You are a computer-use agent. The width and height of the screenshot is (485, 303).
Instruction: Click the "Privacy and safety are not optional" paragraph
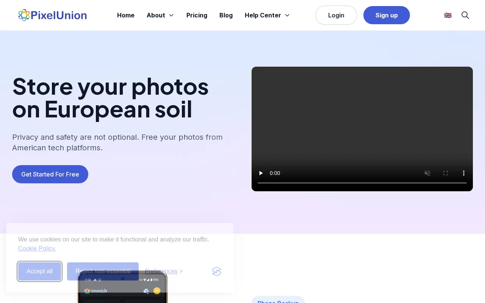(117, 142)
